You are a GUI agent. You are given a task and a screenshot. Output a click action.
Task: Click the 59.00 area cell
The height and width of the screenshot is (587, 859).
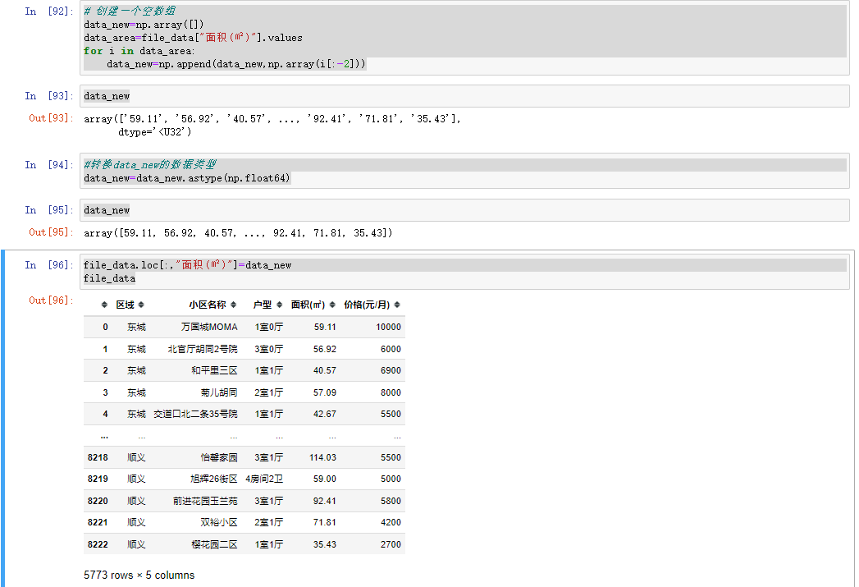[325, 479]
